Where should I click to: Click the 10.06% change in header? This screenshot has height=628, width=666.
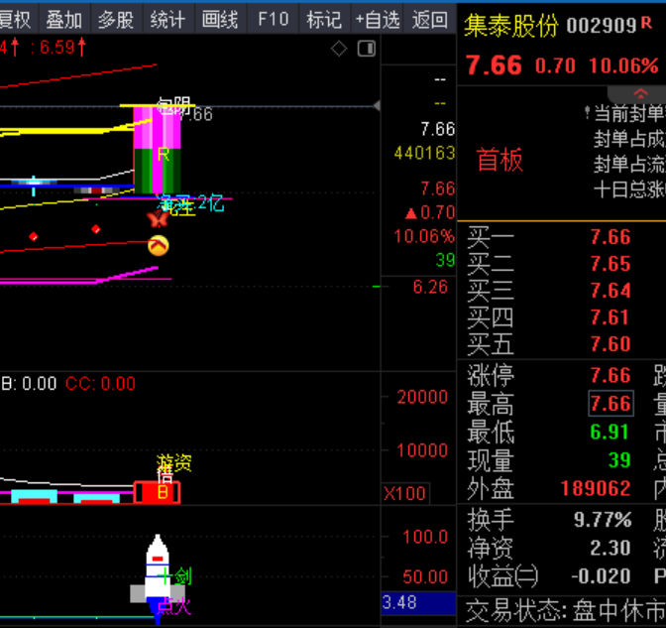pyautogui.click(x=623, y=65)
